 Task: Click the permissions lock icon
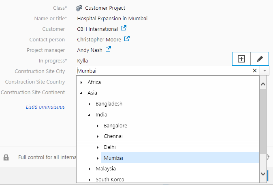(6, 157)
